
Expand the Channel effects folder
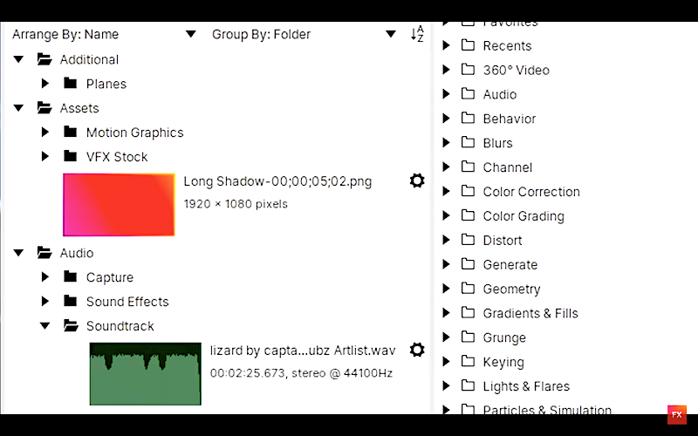(x=447, y=167)
